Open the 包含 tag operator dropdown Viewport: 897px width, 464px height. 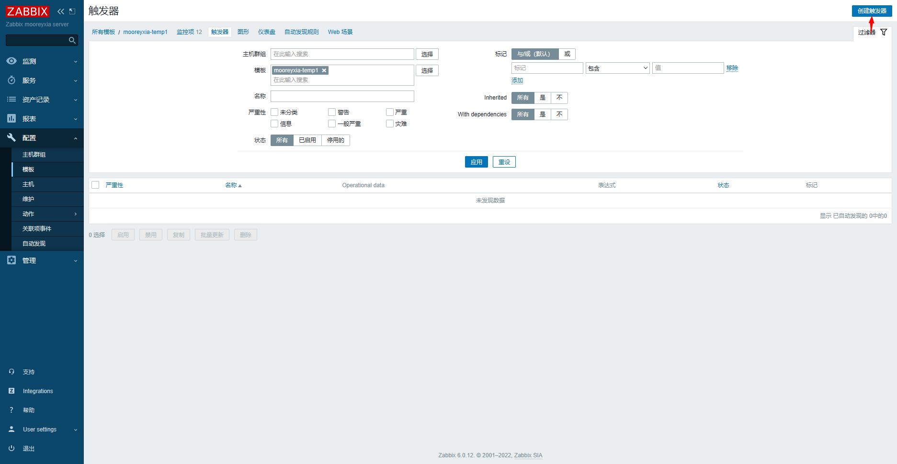[617, 68]
